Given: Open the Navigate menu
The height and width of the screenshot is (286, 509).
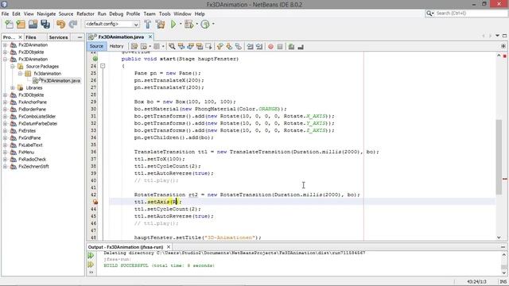Looking at the screenshot, I should 46,14.
